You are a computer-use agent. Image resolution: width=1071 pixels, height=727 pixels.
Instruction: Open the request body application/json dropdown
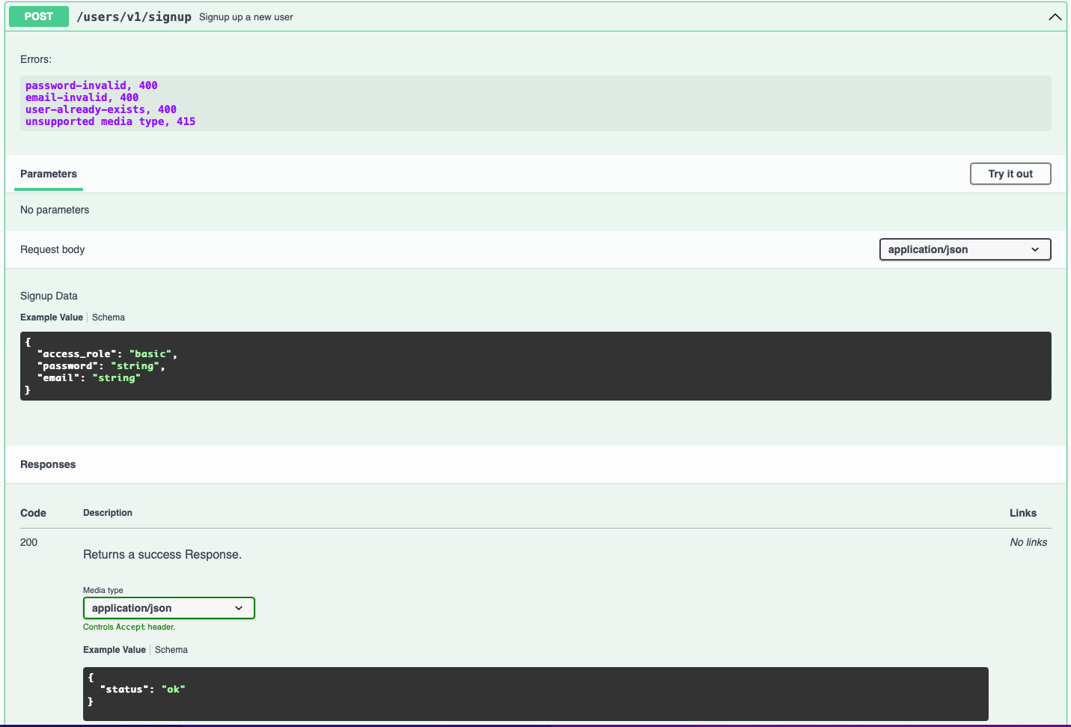[965, 249]
